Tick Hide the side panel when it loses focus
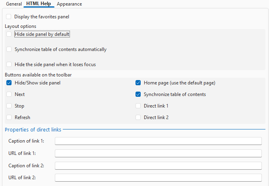The height and width of the screenshot is (186, 269). tap(9, 65)
